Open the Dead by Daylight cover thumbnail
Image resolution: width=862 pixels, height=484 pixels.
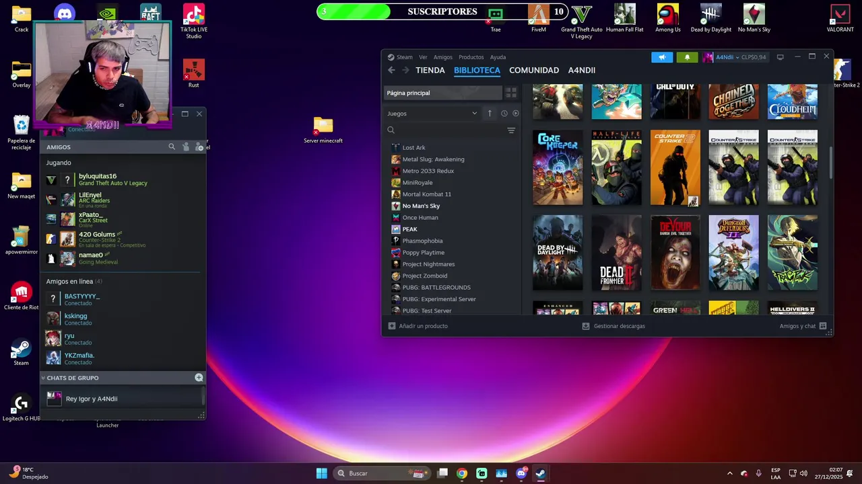pos(558,253)
